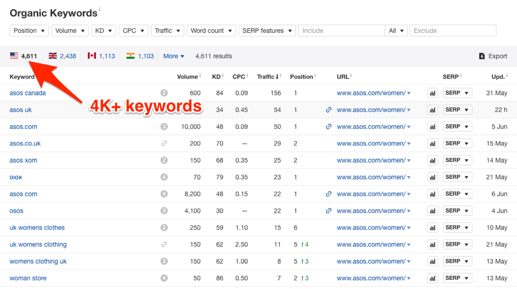Expand URL caret in uk womens clothing row
Image resolution: width=517 pixels, height=289 pixels.
point(409,244)
